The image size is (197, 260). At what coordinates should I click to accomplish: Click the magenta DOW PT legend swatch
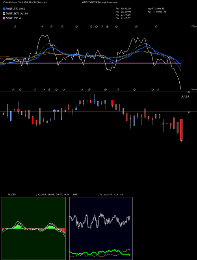click(x=4, y=18)
